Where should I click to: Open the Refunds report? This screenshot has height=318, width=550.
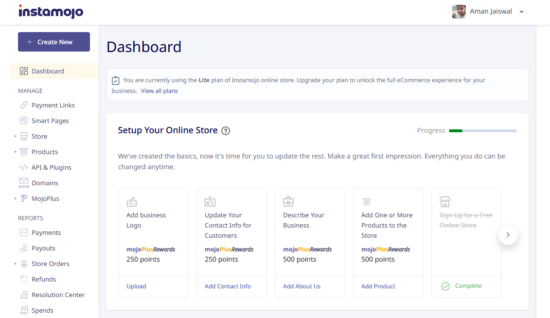(44, 279)
